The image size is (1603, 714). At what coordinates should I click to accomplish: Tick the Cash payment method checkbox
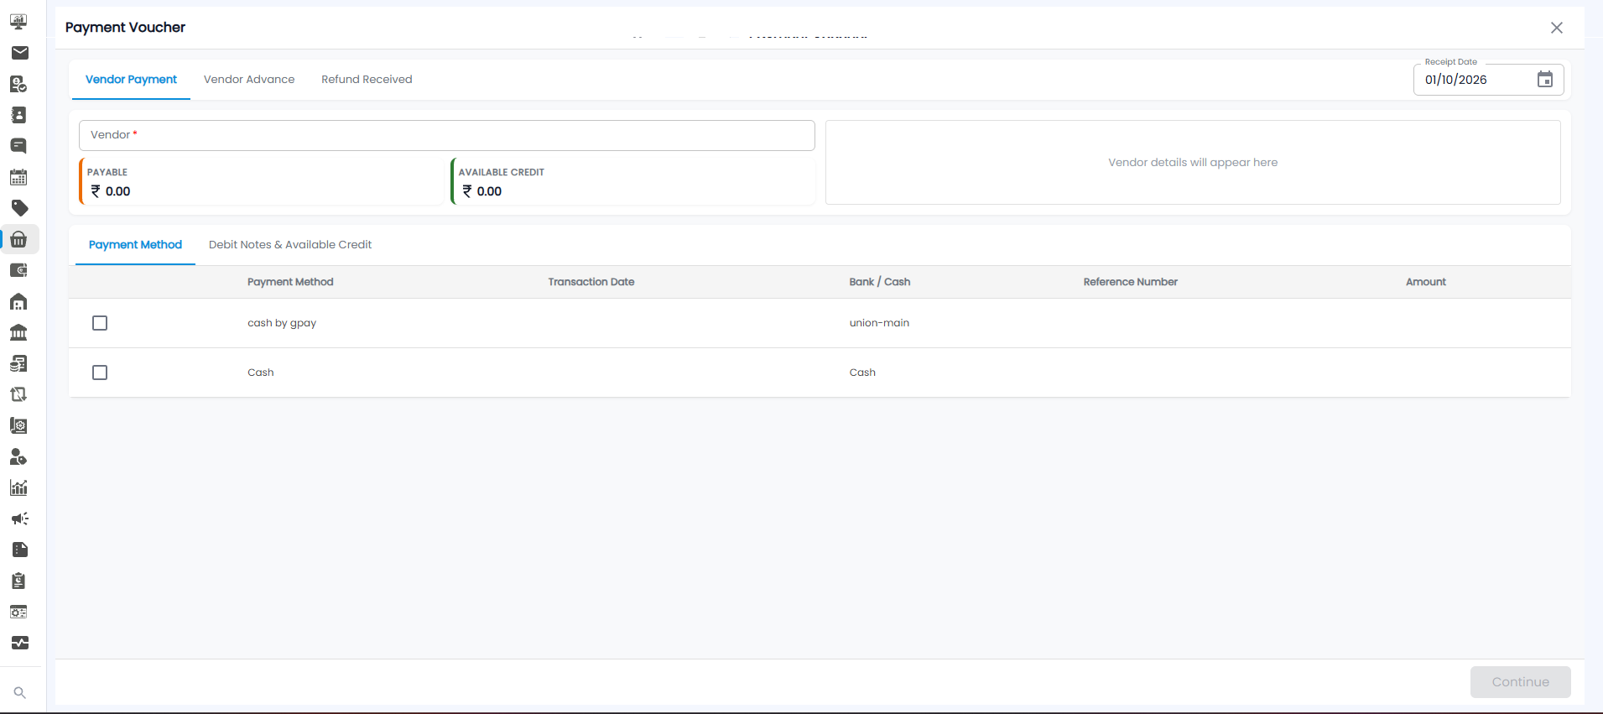100,373
